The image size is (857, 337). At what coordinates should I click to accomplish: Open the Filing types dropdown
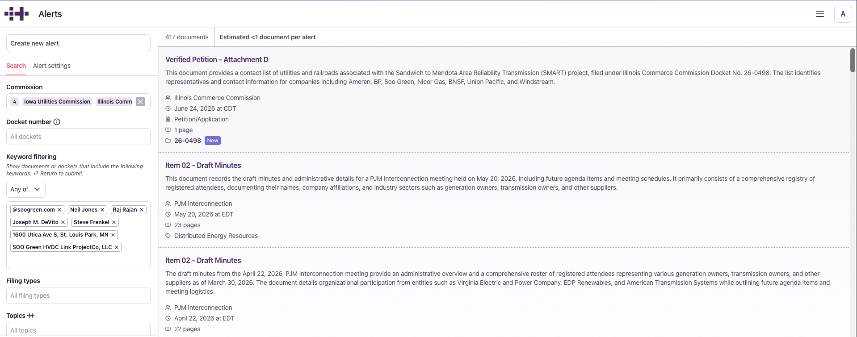[78, 295]
